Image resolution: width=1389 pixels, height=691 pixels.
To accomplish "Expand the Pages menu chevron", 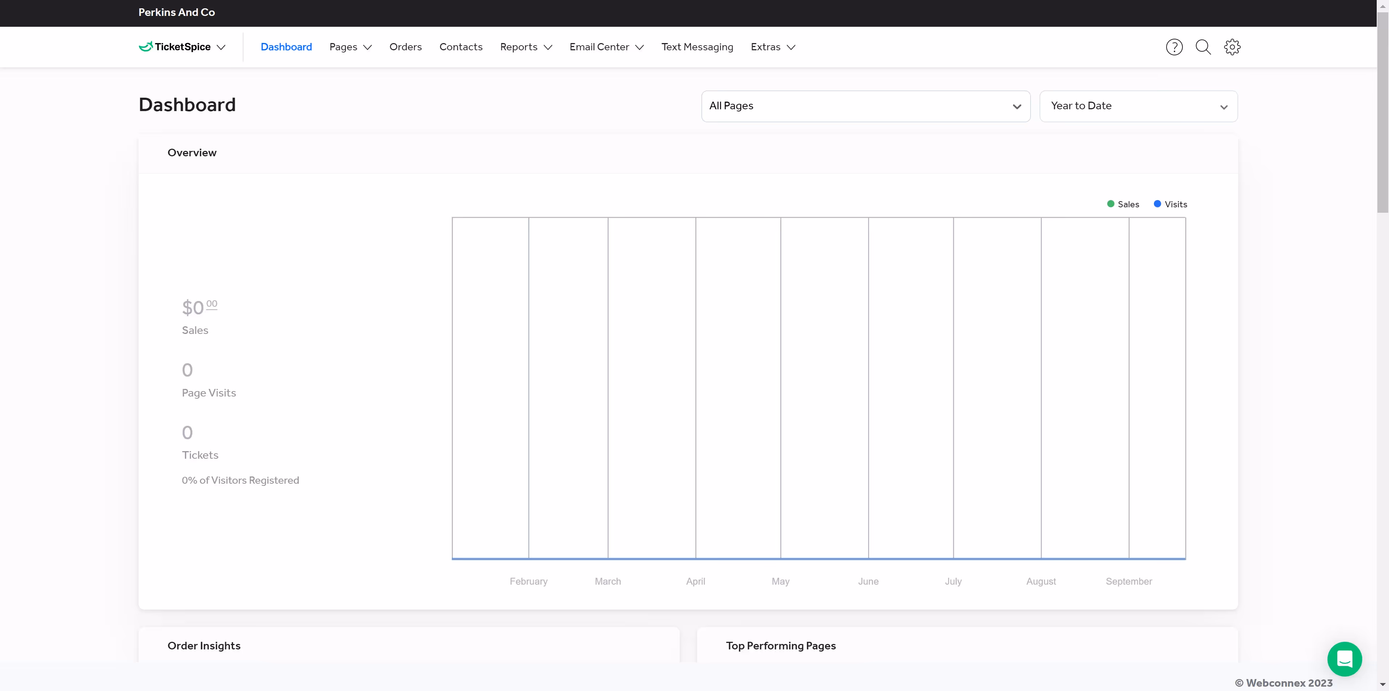I will click(x=368, y=47).
